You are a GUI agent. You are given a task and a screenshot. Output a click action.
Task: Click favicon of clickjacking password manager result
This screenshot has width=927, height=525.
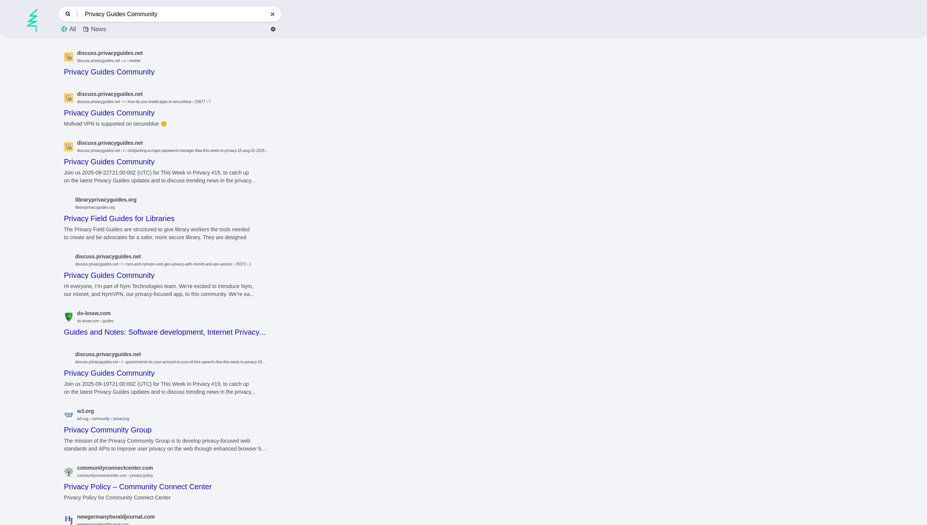[x=68, y=147]
